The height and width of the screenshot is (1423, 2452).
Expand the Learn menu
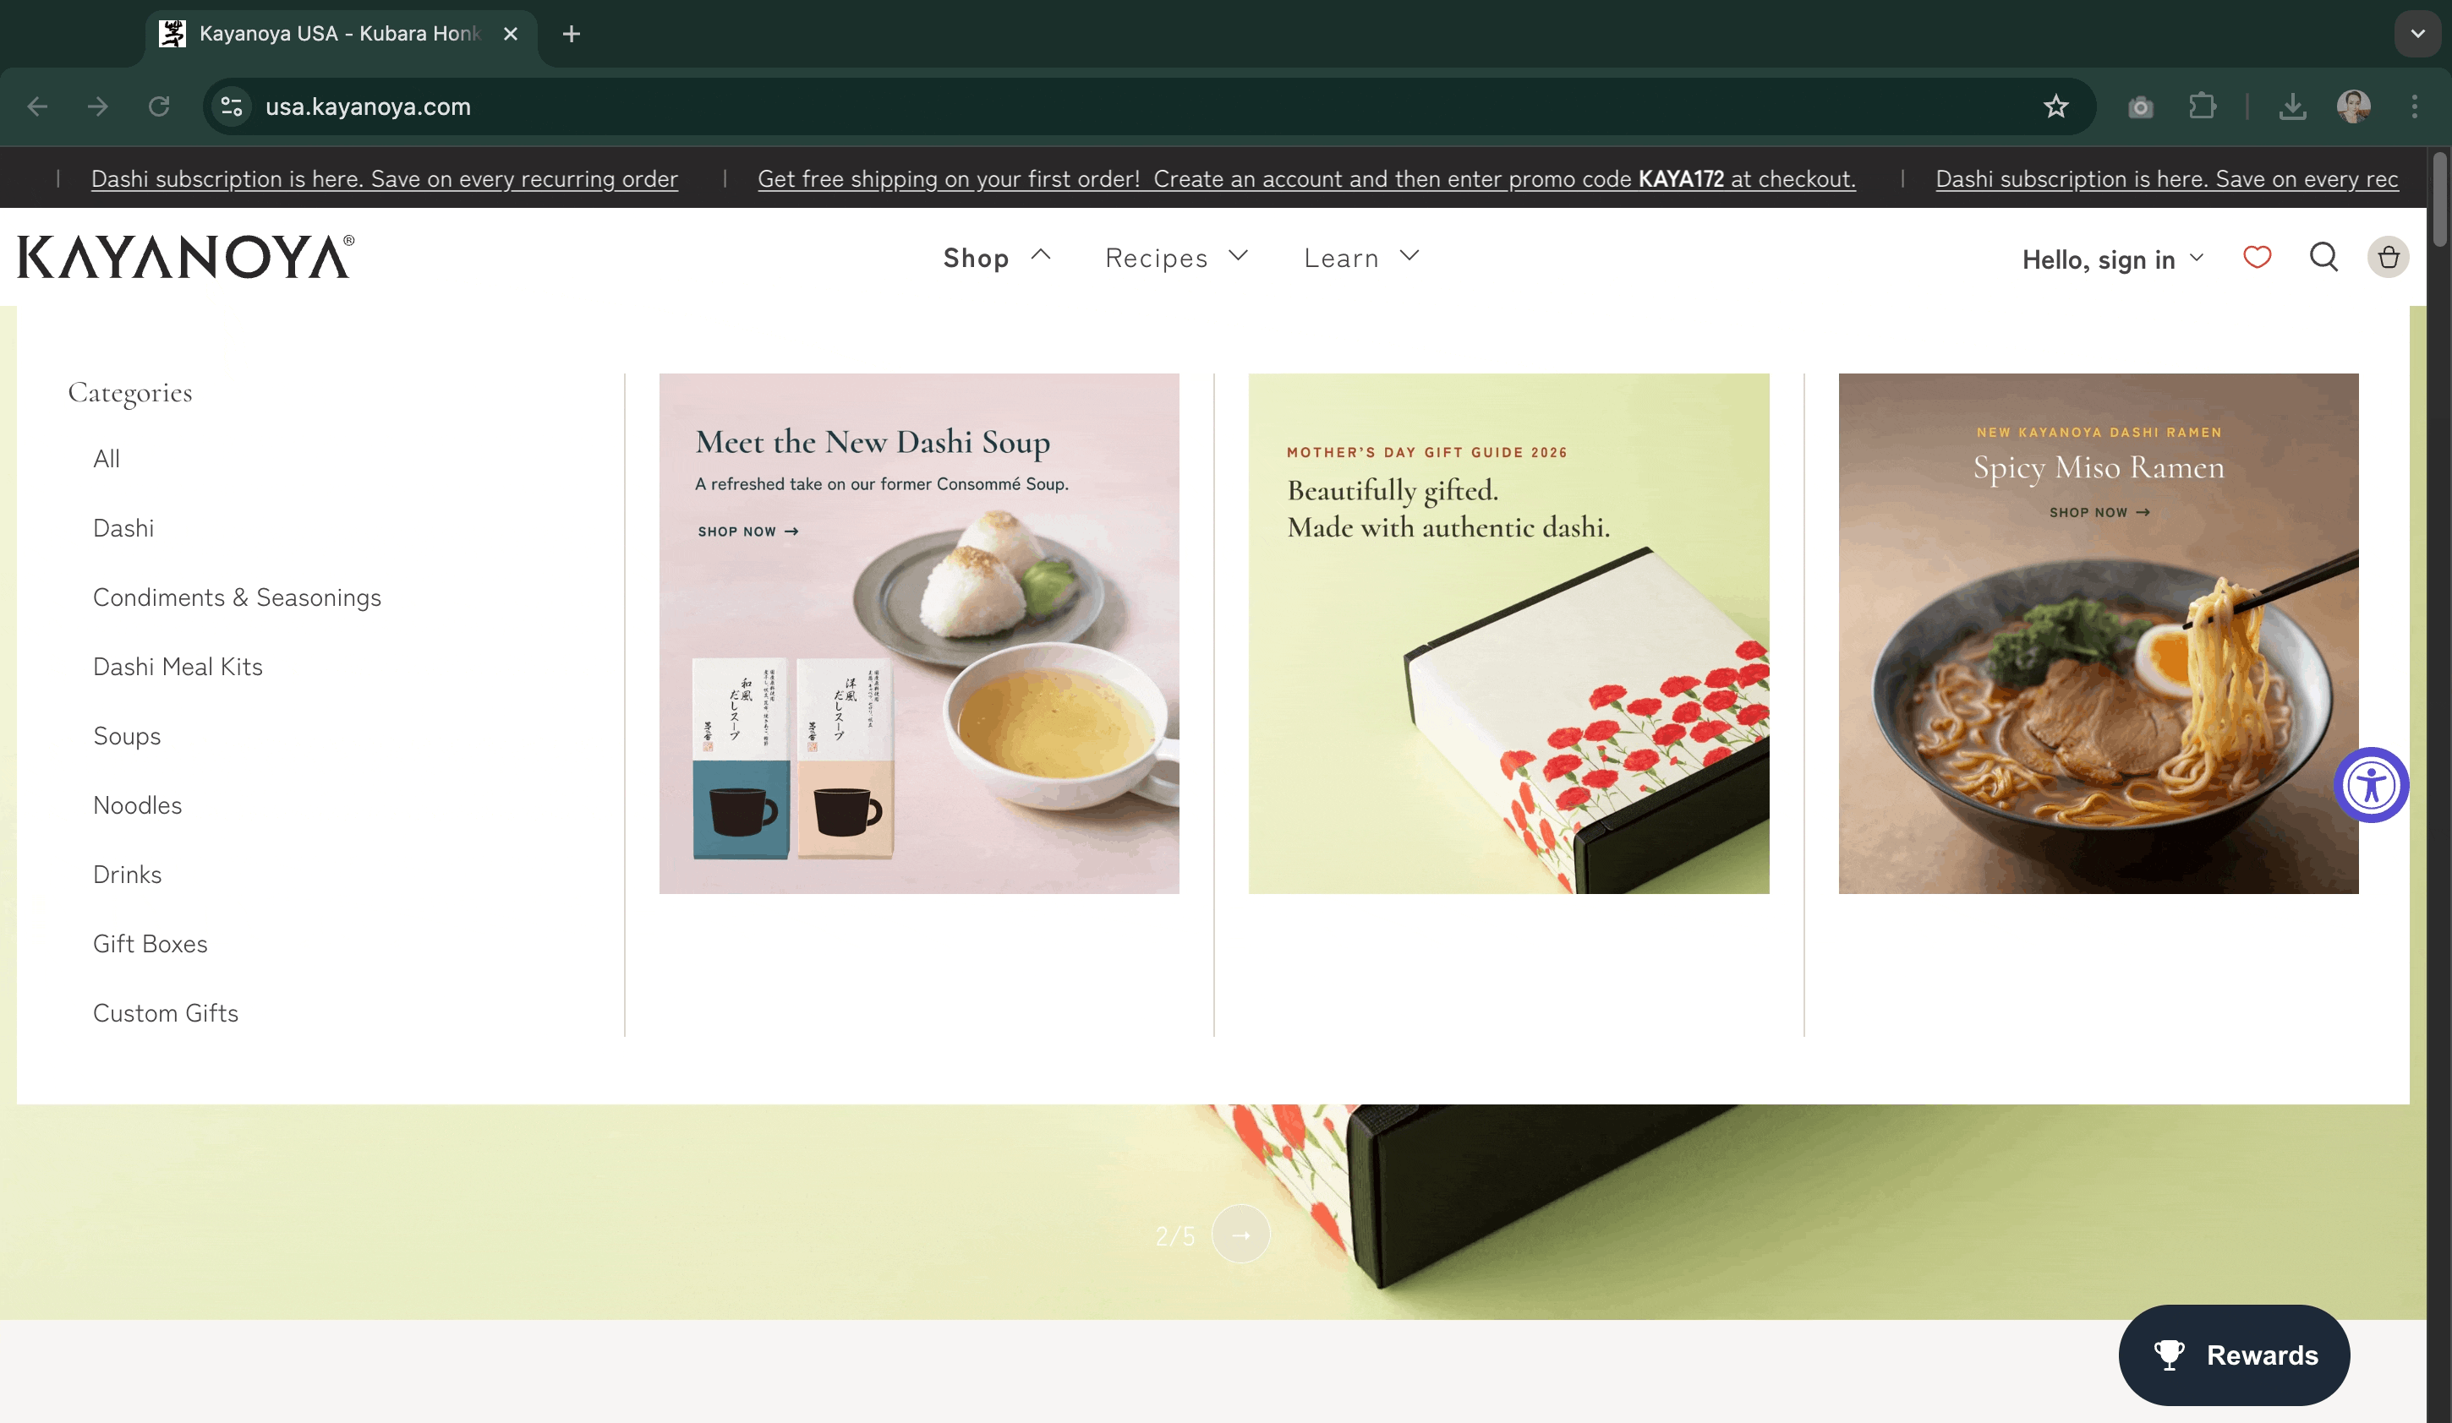pyautogui.click(x=1361, y=258)
